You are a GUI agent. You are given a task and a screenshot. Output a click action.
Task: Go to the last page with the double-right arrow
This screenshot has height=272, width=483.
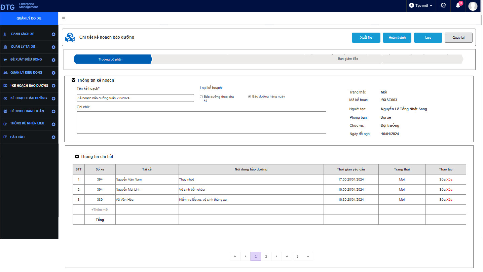(x=287, y=257)
